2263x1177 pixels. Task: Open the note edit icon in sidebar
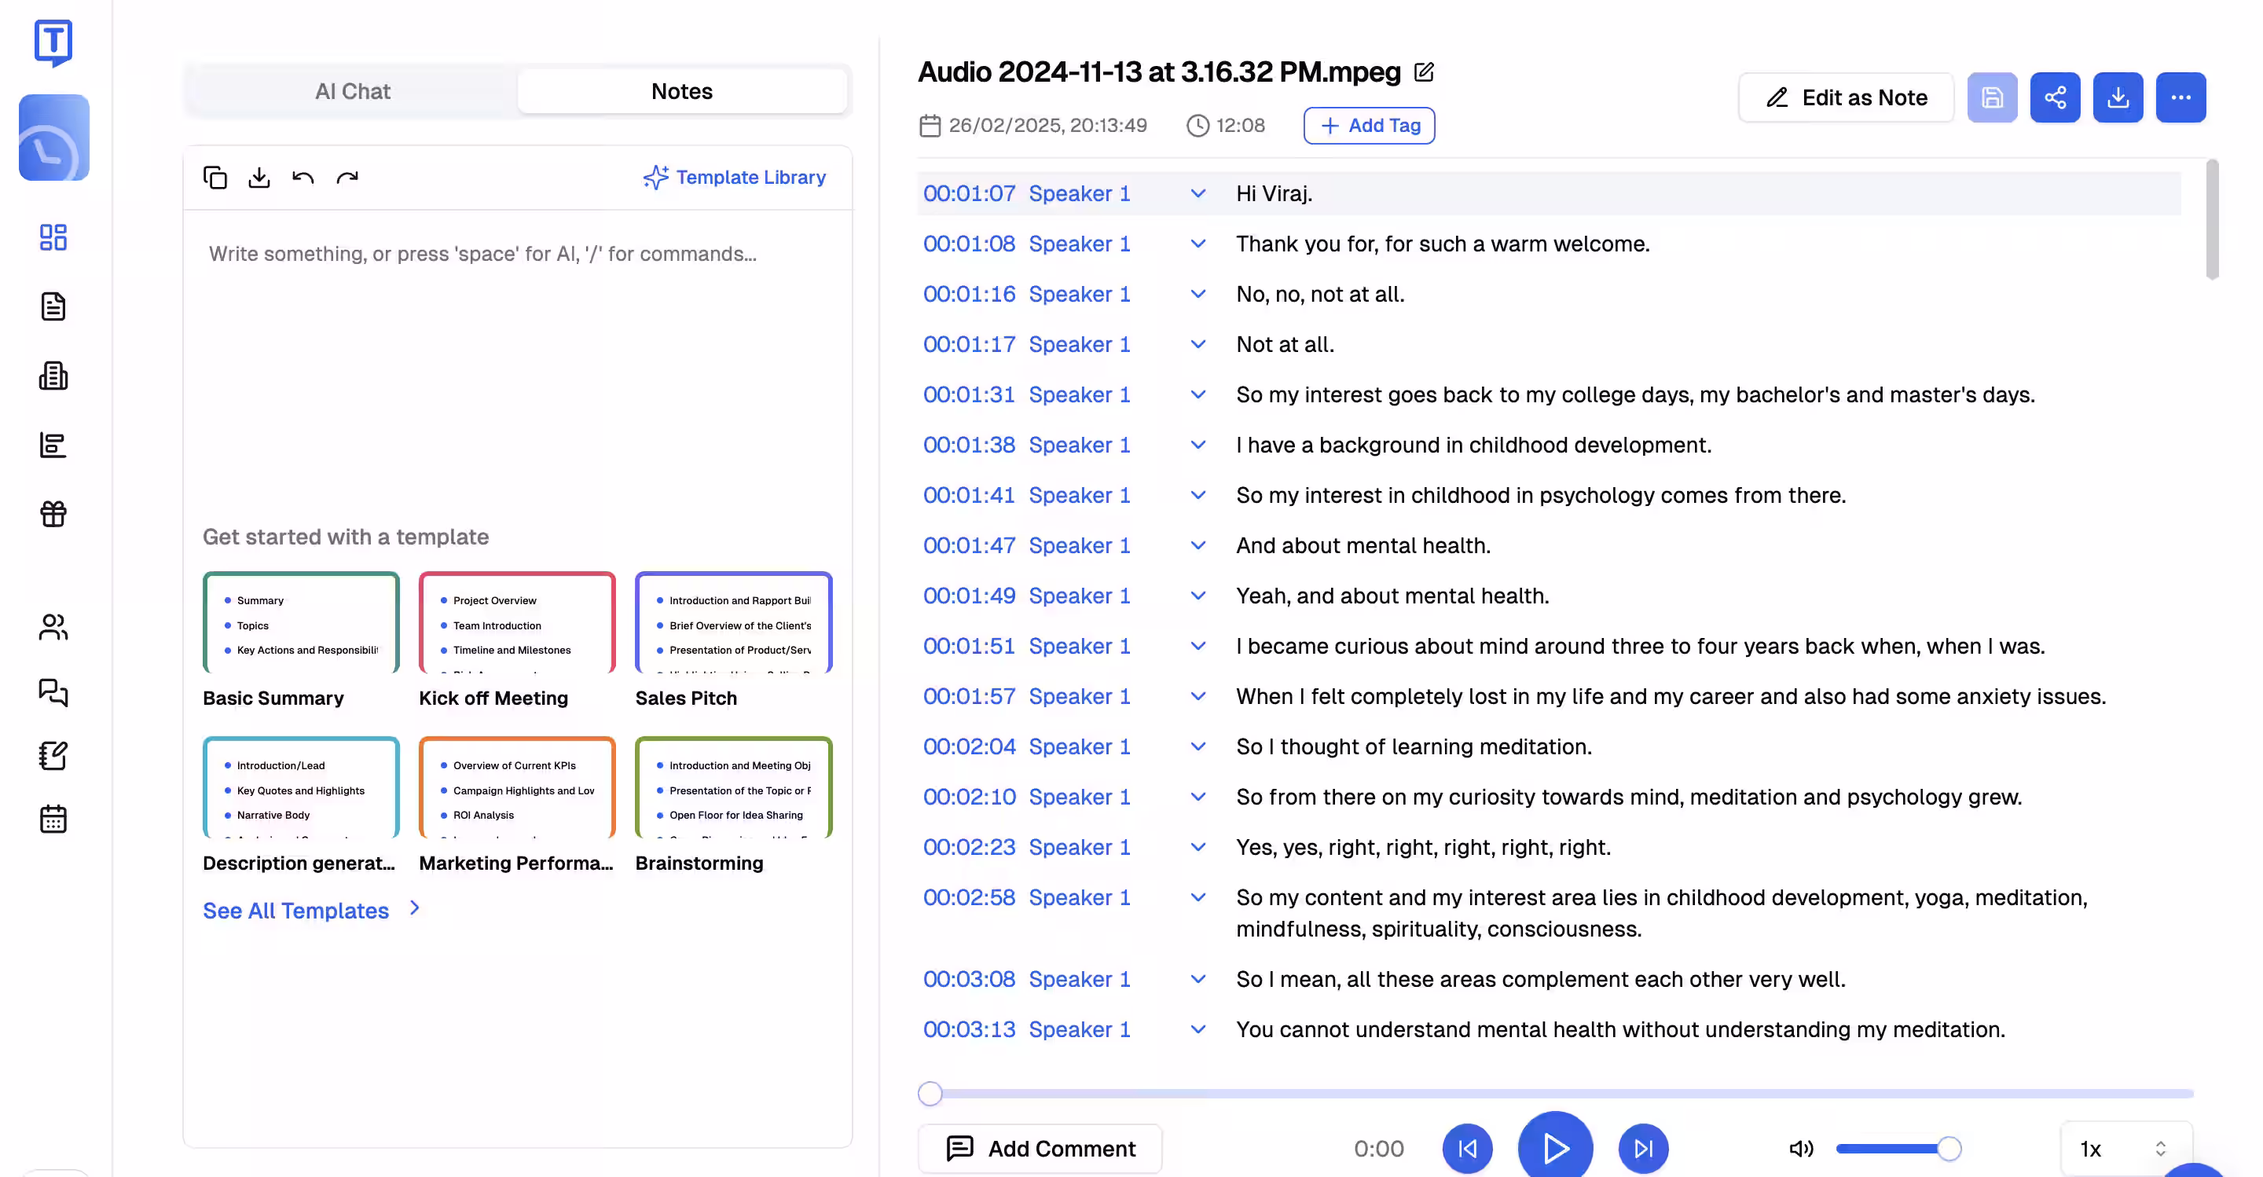pyautogui.click(x=53, y=755)
